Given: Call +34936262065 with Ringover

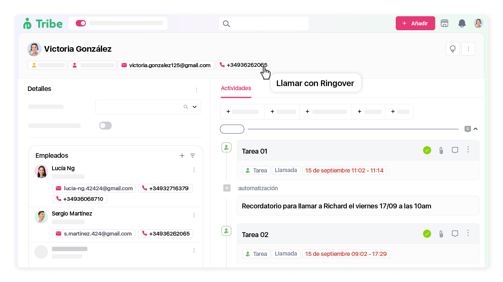Looking at the screenshot, I should 243,65.
